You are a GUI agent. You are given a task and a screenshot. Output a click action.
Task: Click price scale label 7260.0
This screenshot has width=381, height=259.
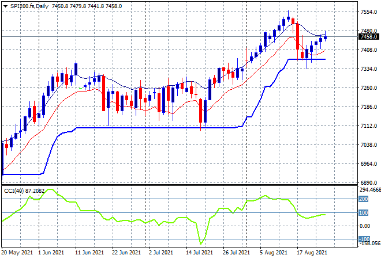[x=369, y=87]
